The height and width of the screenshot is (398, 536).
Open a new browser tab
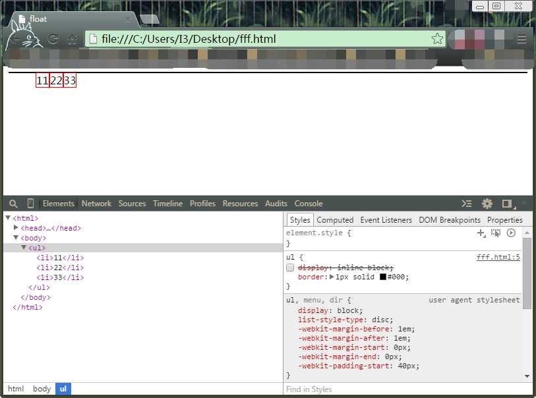[150, 20]
